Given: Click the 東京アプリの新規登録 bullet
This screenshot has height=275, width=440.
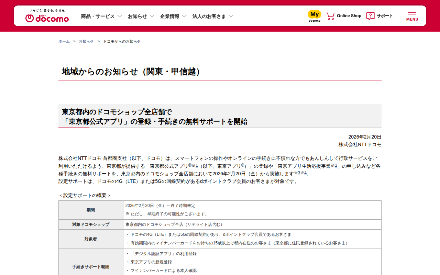Looking at the screenshot, I should coord(148,262).
